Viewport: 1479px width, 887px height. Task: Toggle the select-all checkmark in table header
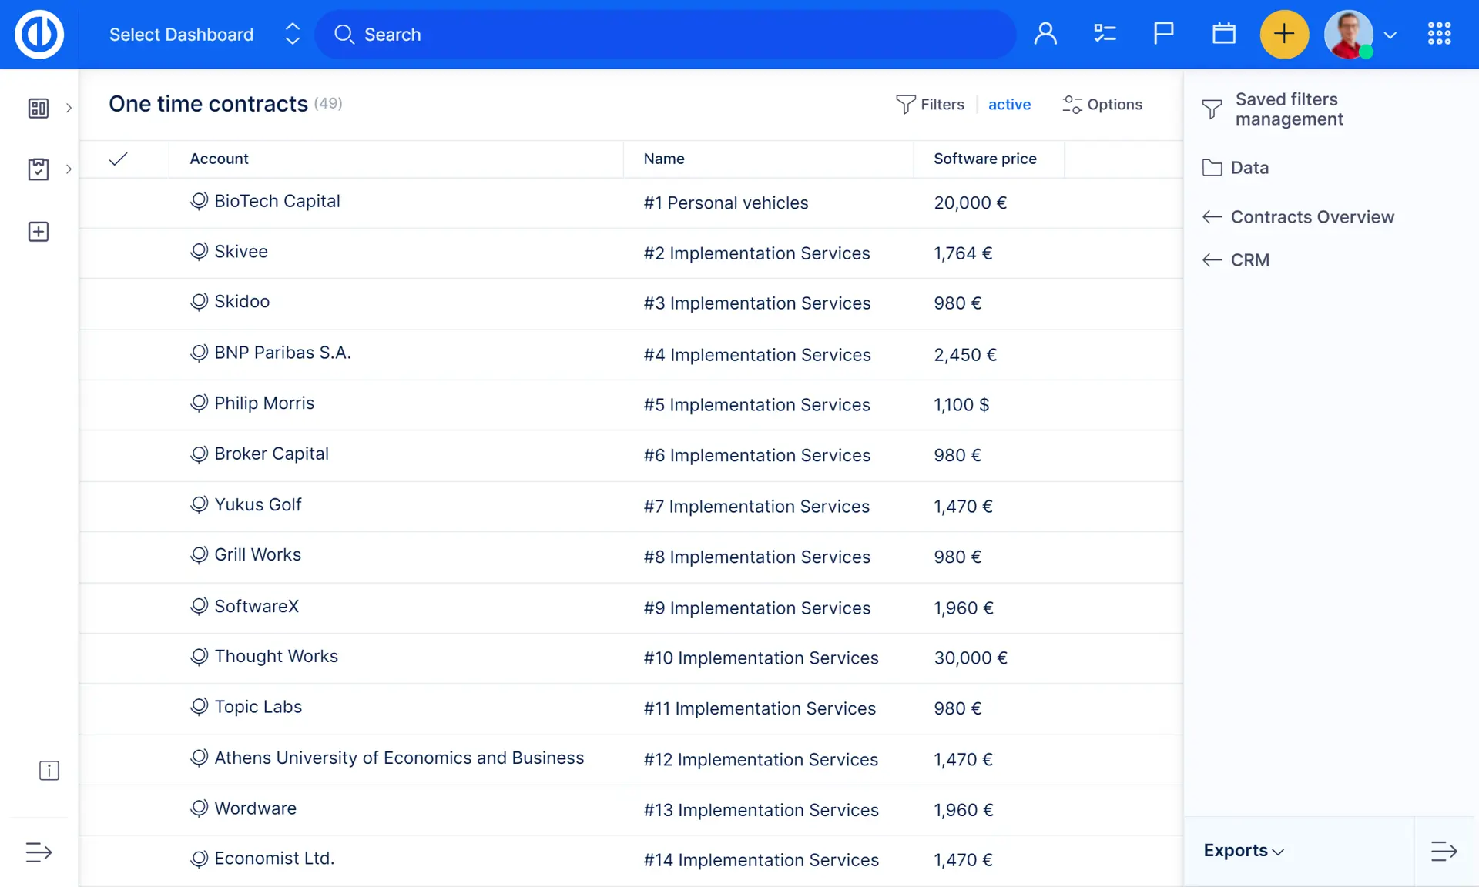pos(118,159)
